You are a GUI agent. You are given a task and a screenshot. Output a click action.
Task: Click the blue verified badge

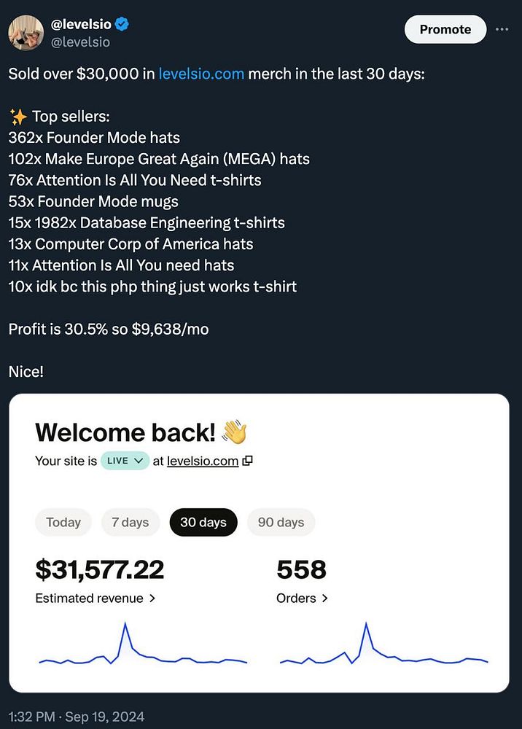[x=122, y=24]
